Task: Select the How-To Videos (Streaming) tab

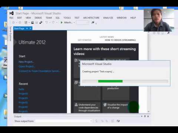Action: coord(120,40)
